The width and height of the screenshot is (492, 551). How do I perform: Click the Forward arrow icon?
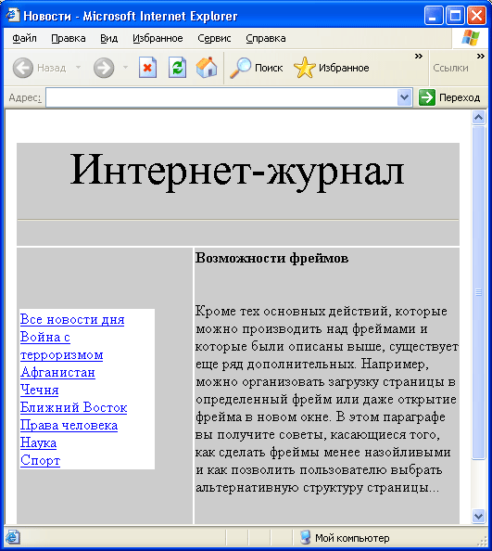point(104,68)
